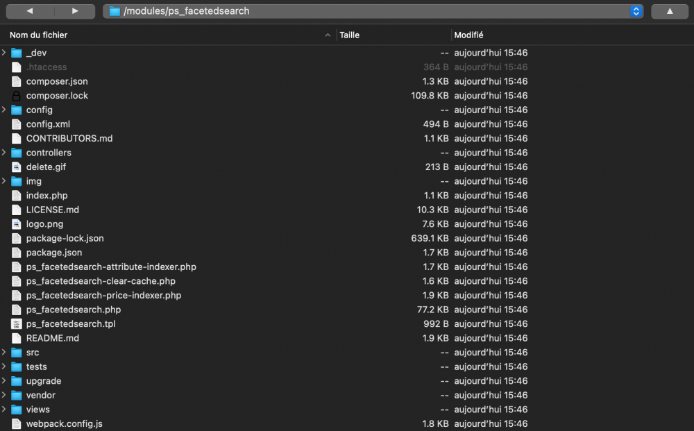Expand the vendor folder
The image size is (694, 431).
tap(4, 395)
